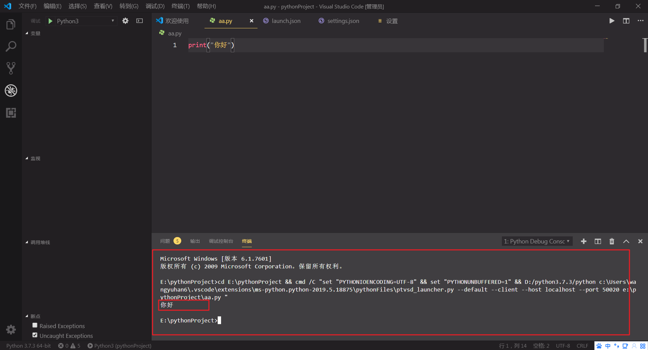The image size is (648, 350).
Task: Toggle Chinese input mode in IME bar
Action: coord(608,346)
